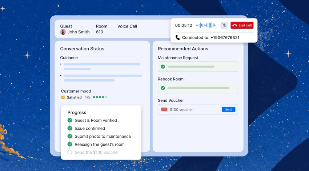Click John Smith's avatar picture

tap(63, 32)
